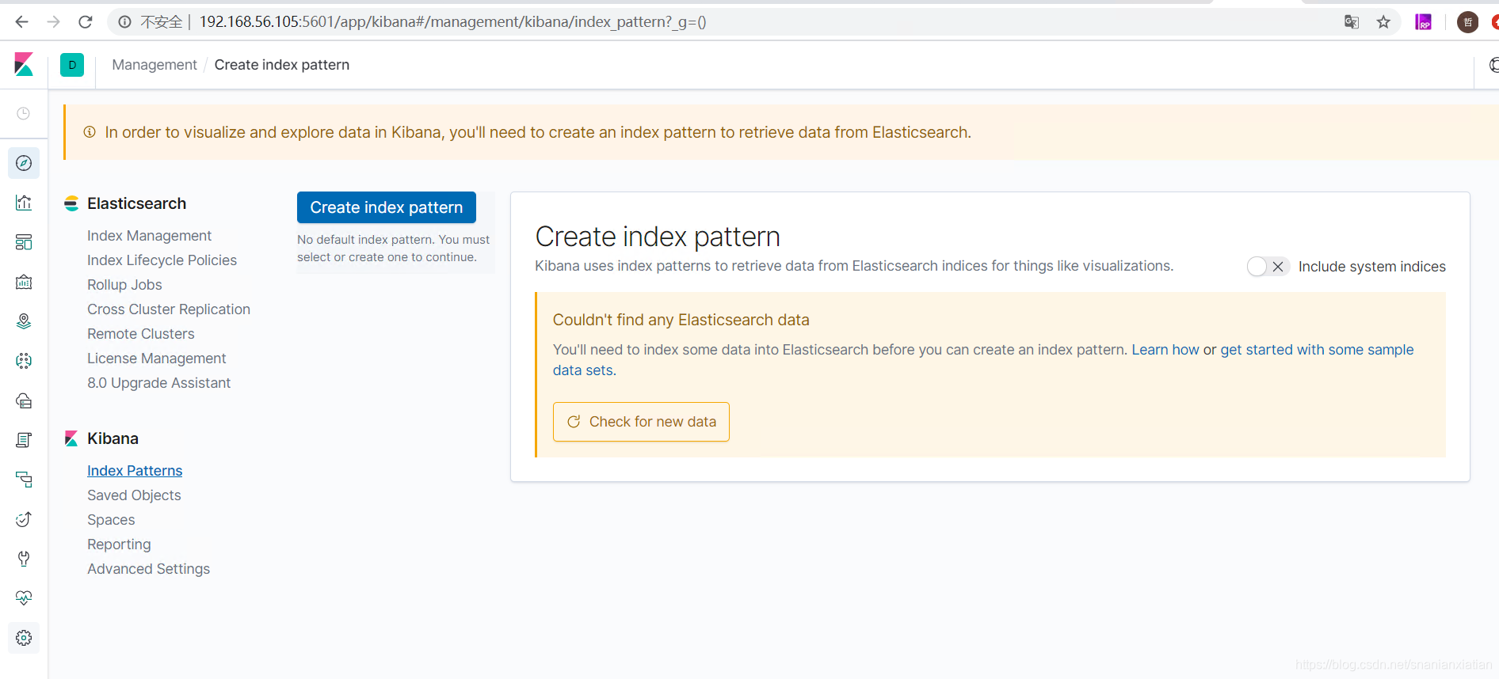Go back in the browser
This screenshot has height=679, width=1499.
21,22
